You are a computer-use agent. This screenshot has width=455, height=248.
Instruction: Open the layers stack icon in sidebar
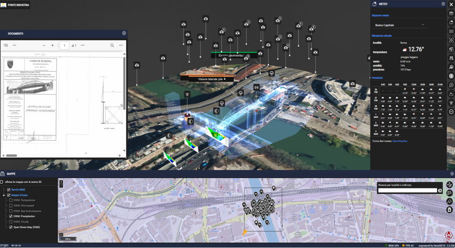coord(451,13)
